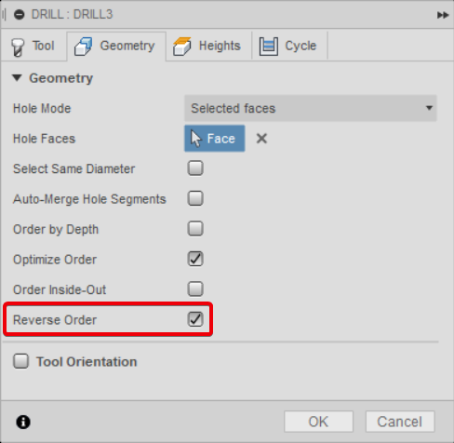Viewport: 454px width, 443px height.
Task: Disable the Reverse Order checkbox
Action: (195, 319)
